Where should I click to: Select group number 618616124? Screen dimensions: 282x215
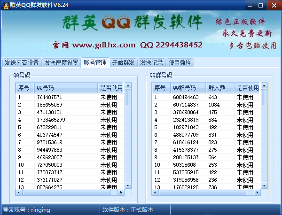tap(186, 142)
